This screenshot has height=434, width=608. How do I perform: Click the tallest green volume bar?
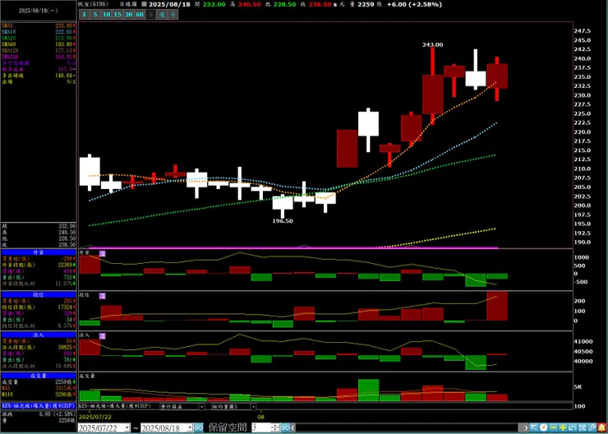click(368, 390)
